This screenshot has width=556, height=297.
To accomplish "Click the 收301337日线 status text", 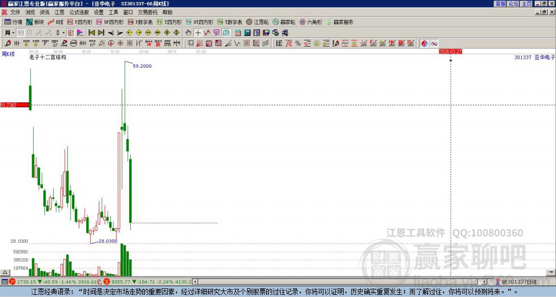I will coord(519,282).
